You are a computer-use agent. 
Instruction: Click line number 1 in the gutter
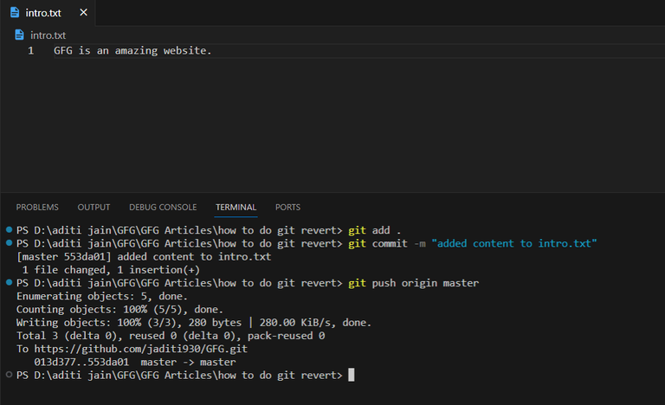click(31, 51)
